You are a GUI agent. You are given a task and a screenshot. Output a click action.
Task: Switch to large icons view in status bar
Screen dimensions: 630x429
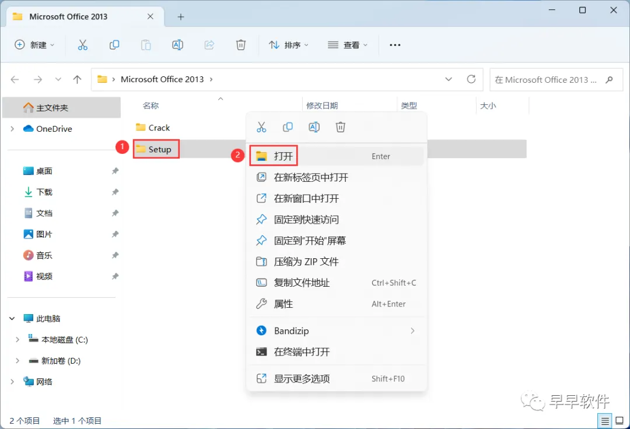coord(619,421)
